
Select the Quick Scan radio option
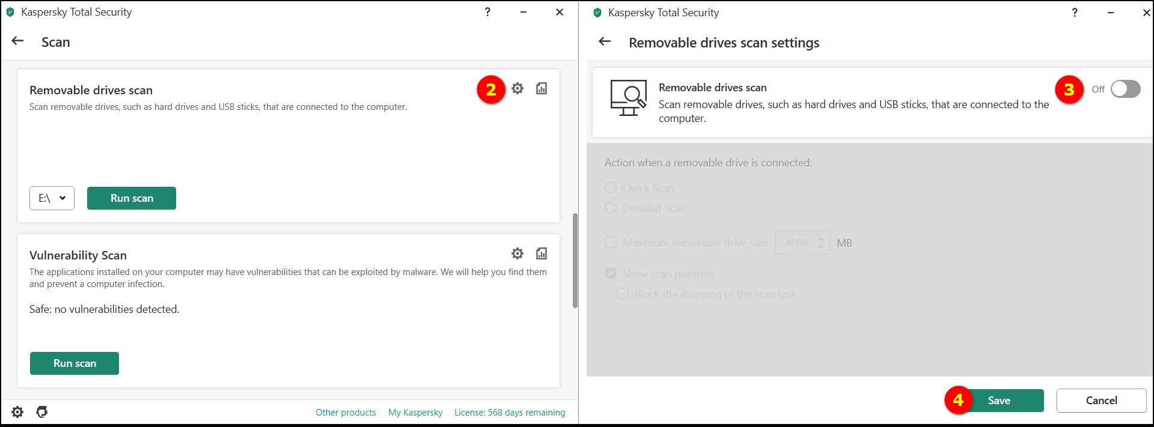(611, 188)
